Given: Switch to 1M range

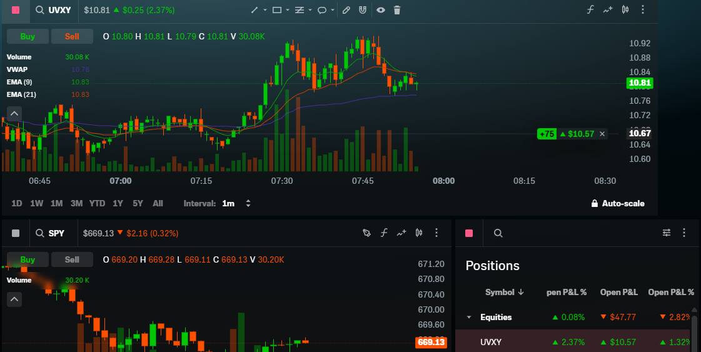Looking at the screenshot, I should tap(57, 203).
